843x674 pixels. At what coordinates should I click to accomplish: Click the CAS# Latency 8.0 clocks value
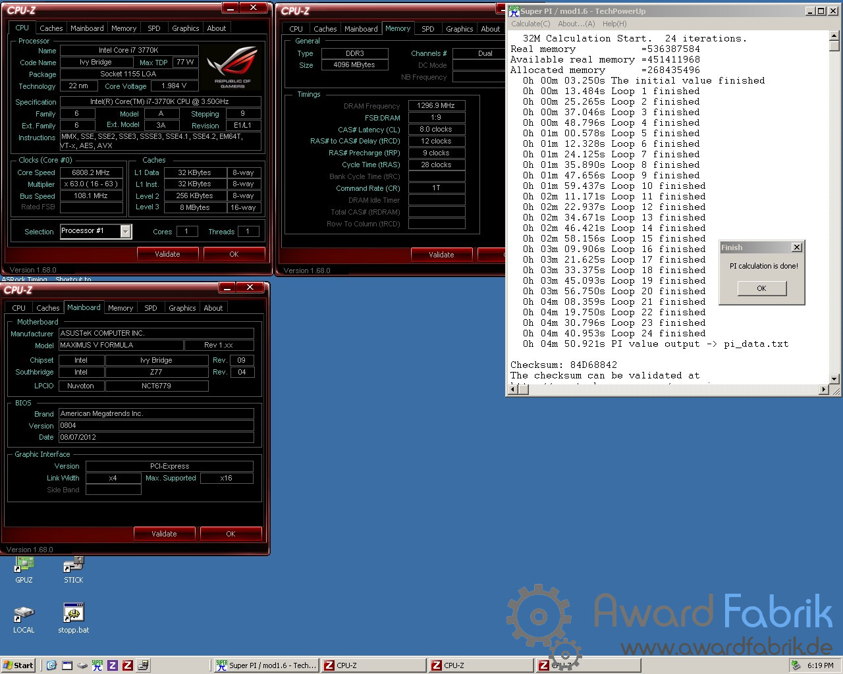click(436, 129)
